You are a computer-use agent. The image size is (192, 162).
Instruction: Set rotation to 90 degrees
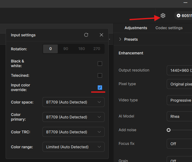(x=66, y=49)
